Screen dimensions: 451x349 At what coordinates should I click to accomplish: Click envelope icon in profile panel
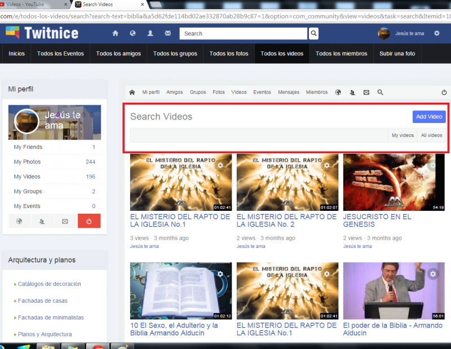65,221
